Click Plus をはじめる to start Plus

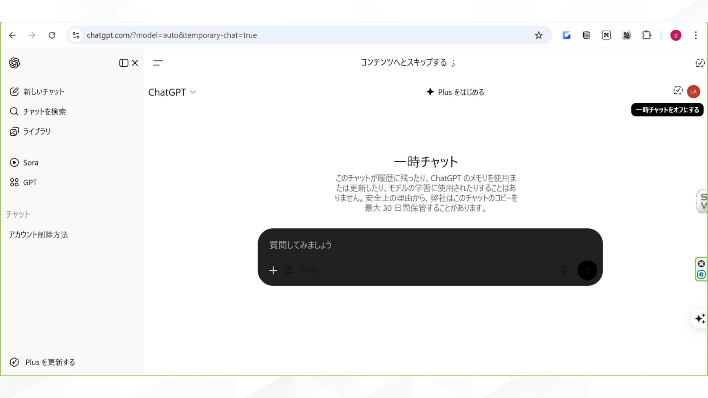coord(455,92)
